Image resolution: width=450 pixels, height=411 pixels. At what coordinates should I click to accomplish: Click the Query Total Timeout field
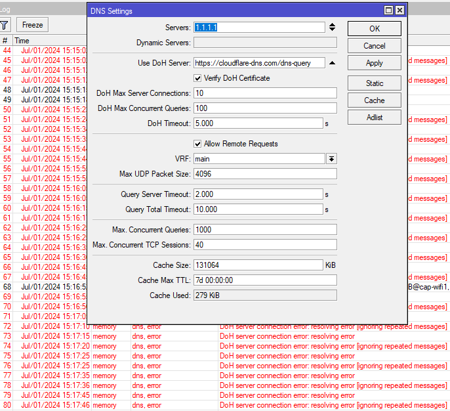pyautogui.click(x=258, y=209)
